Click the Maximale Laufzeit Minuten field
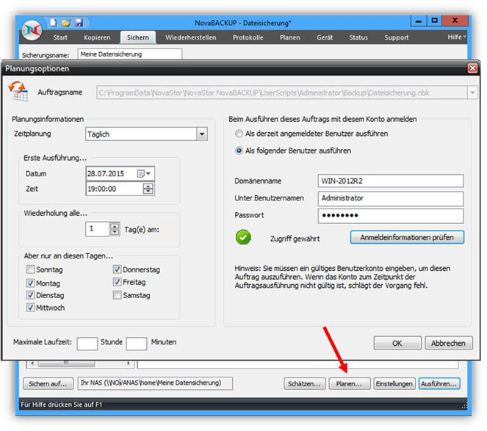The height and width of the screenshot is (431, 487). 137,344
